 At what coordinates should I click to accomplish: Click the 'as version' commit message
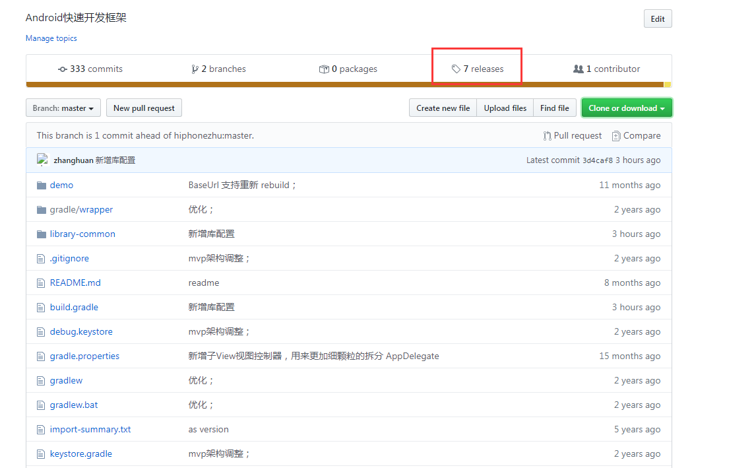coord(208,430)
